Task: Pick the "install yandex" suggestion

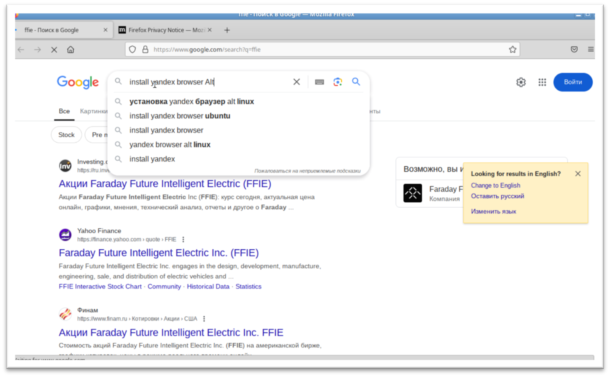Action: coord(152,159)
